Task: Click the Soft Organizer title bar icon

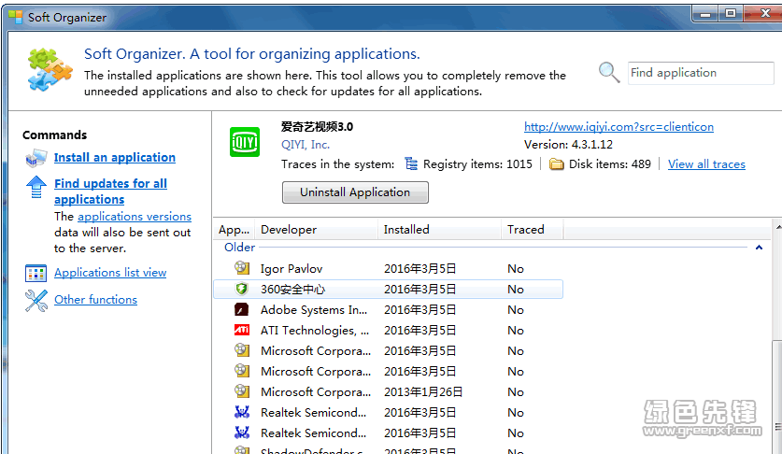Action: tap(16, 17)
